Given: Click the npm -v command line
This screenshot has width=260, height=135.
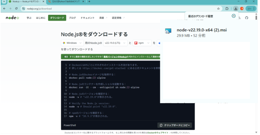Looking at the screenshot, I should [x=89, y=116].
